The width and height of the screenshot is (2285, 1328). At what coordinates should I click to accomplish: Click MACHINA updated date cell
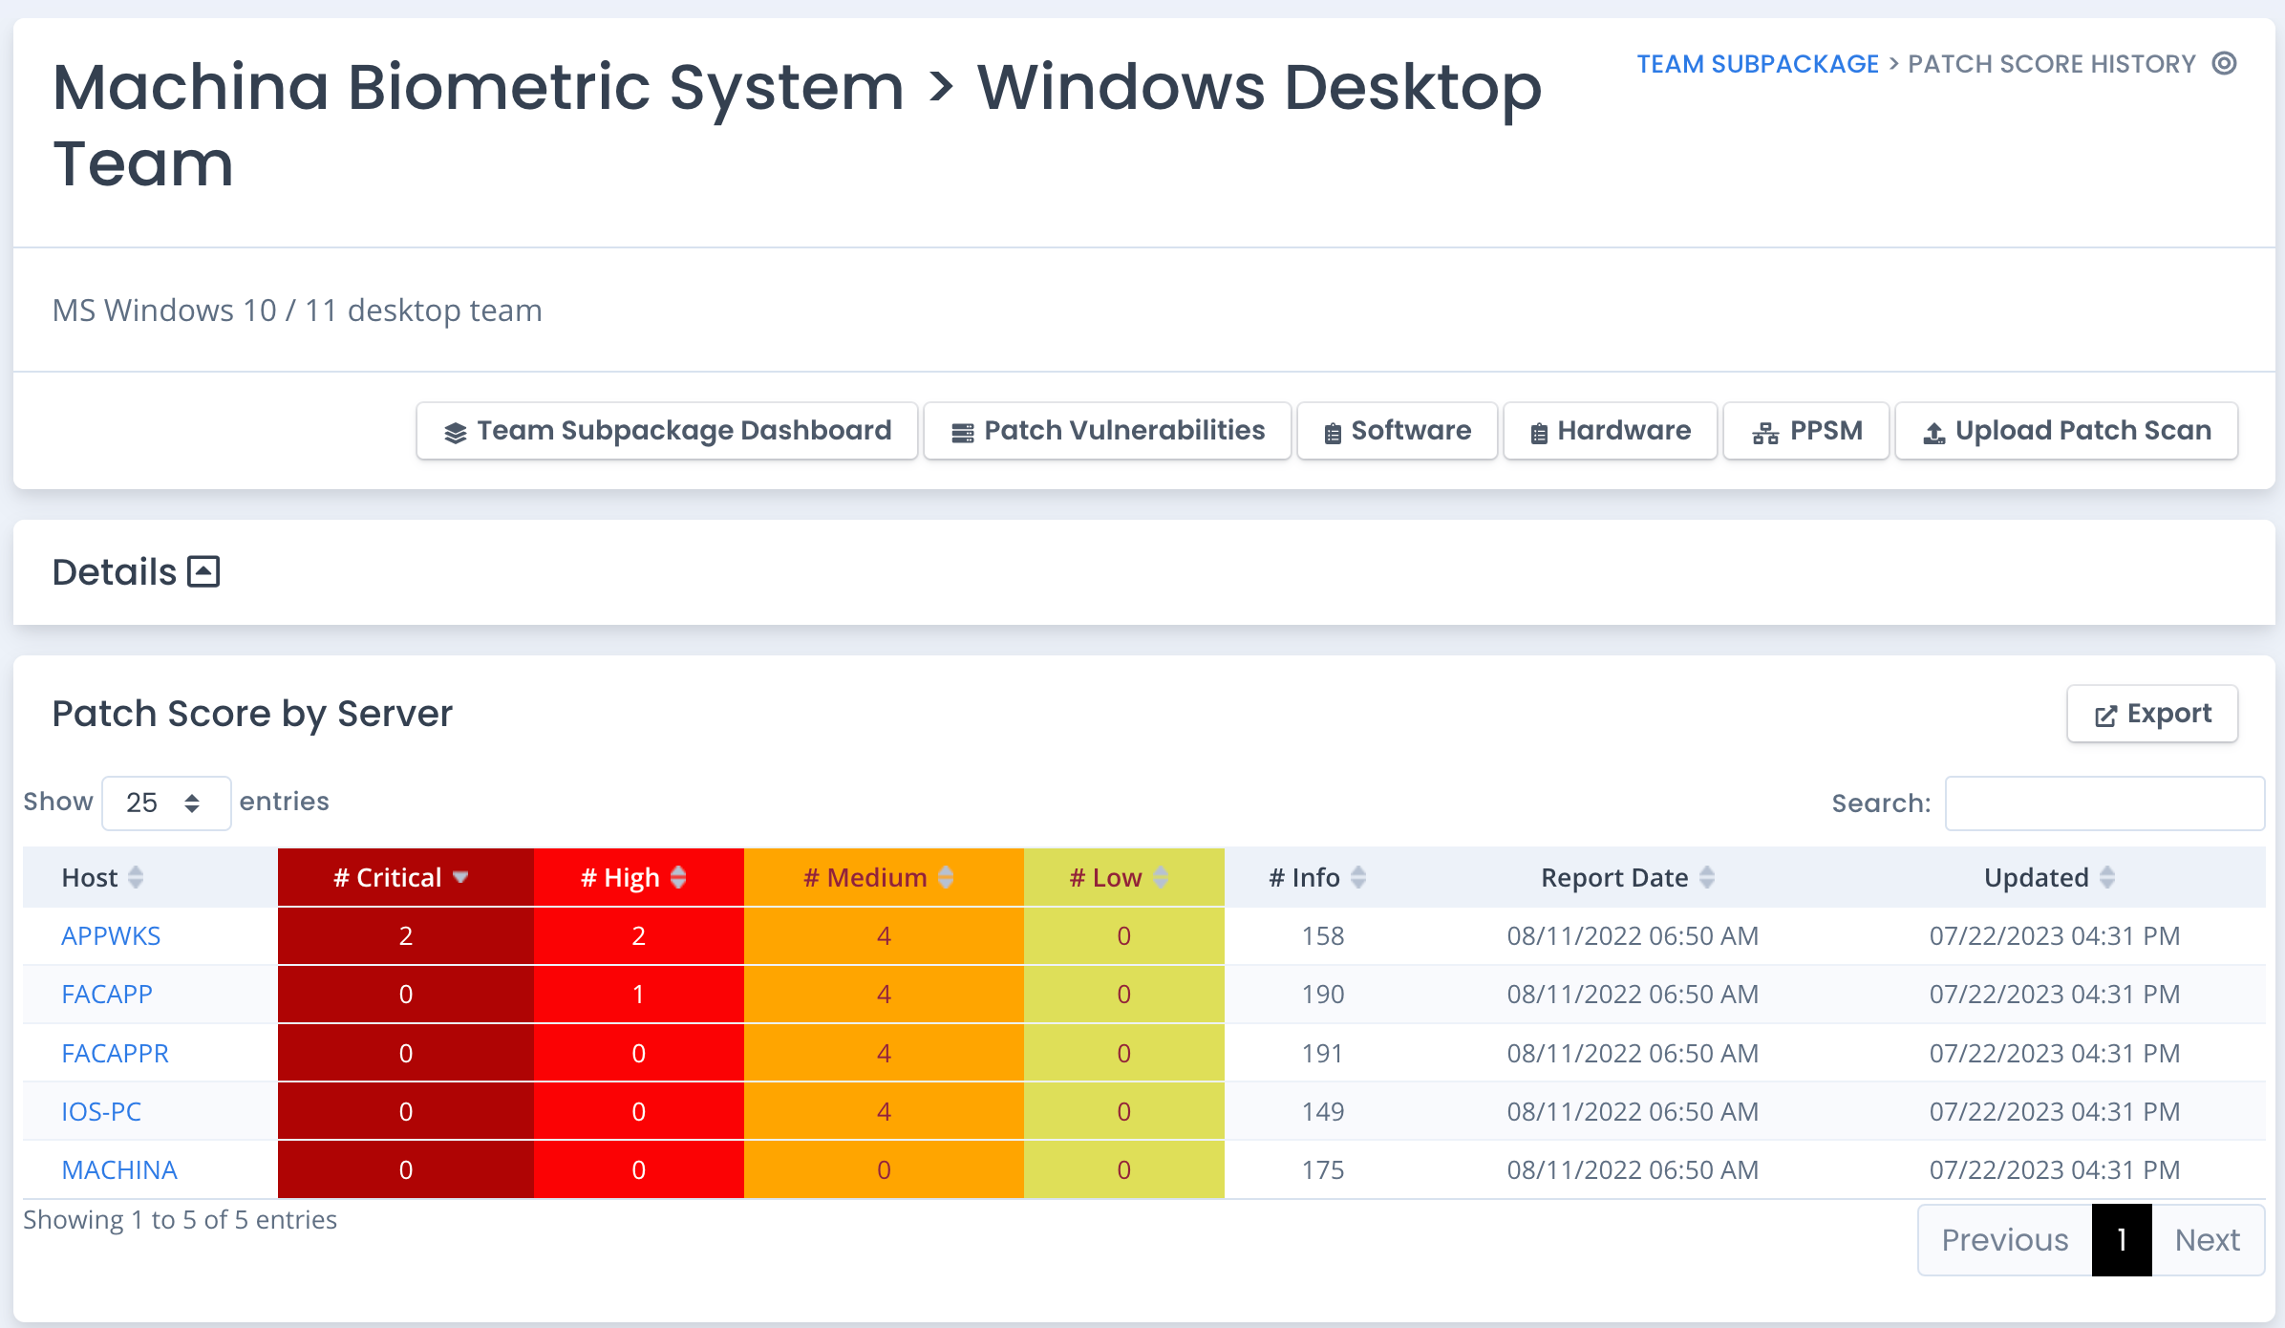[x=2055, y=1169]
